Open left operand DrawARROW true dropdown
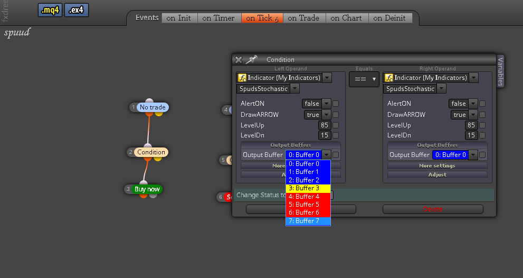 coord(327,115)
